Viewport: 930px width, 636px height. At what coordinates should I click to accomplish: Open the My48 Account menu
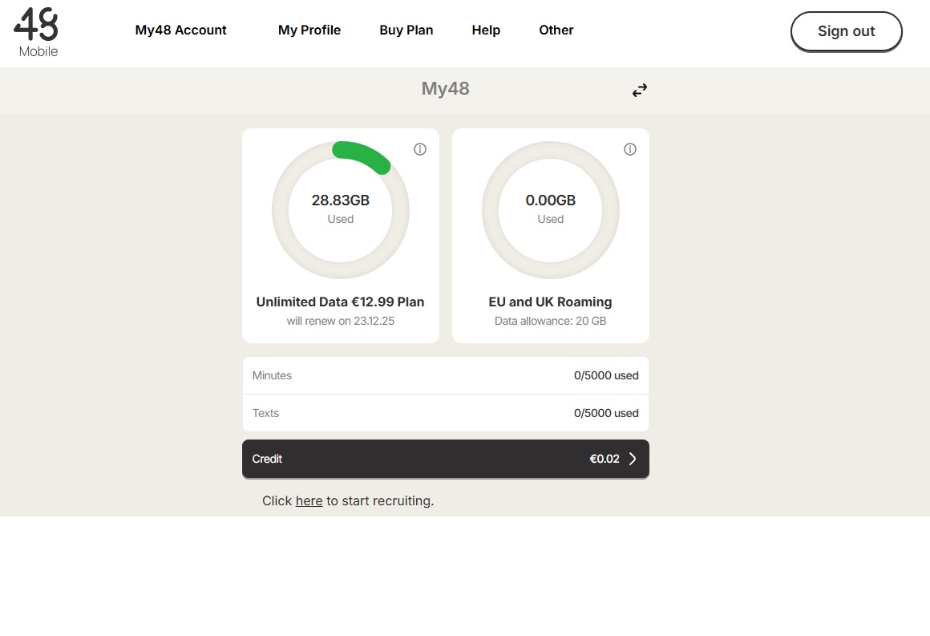181,30
